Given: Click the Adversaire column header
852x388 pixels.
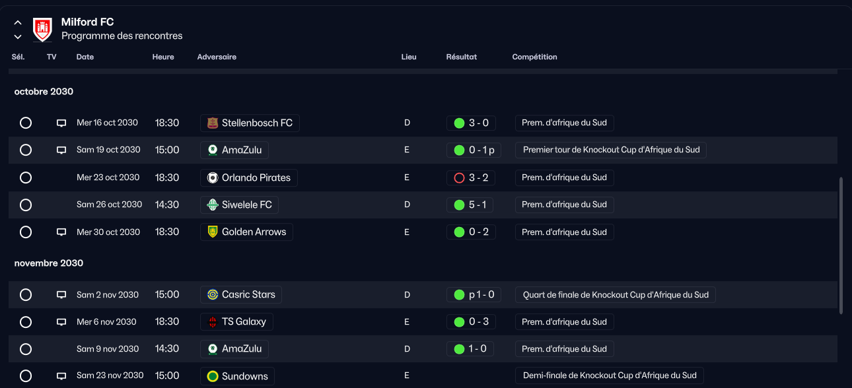Looking at the screenshot, I should click(x=217, y=57).
